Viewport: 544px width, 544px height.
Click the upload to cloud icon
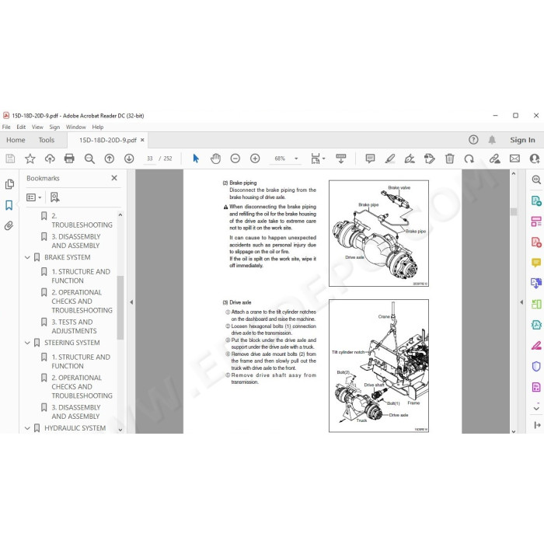tap(50, 159)
